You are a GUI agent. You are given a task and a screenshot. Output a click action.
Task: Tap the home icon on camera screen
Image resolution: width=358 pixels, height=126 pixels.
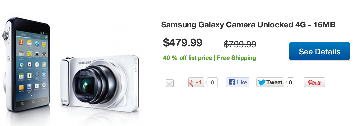pyautogui.click(x=33, y=101)
